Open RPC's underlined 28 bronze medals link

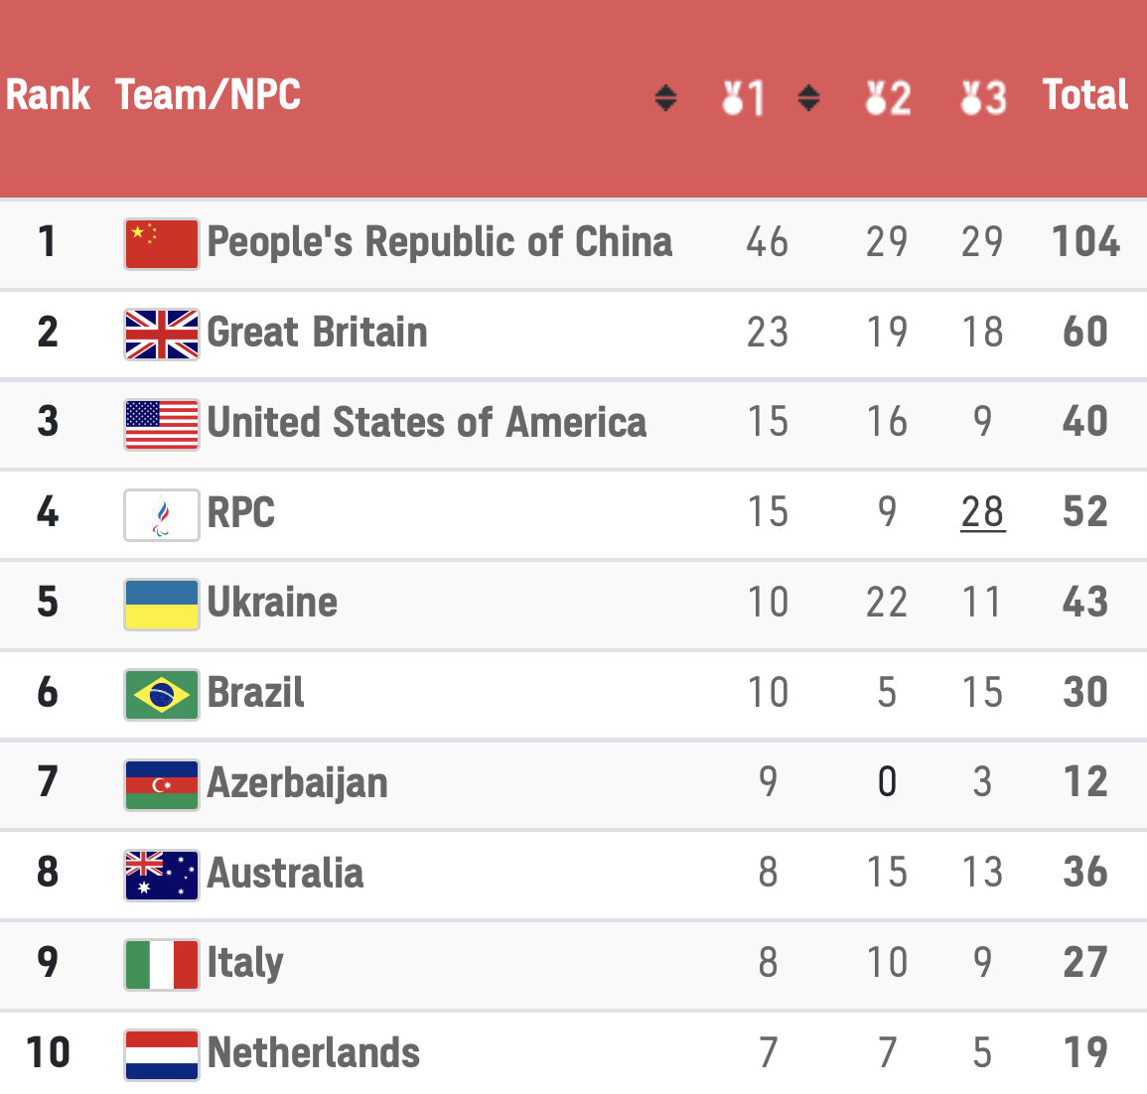point(982,512)
